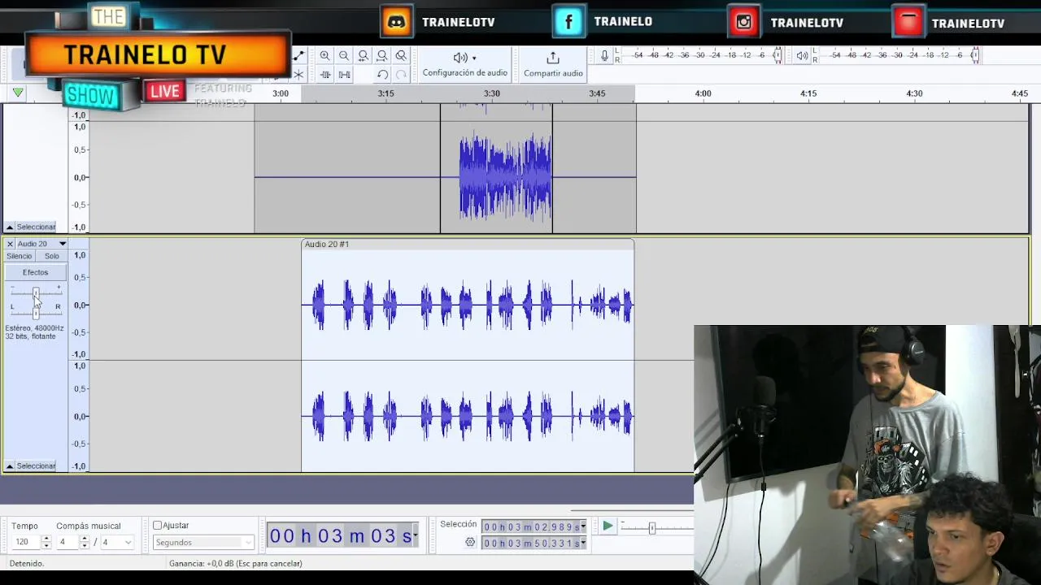The height and width of the screenshot is (585, 1041).
Task: Click the 3:30 mark on timeline ruler
Action: click(492, 93)
